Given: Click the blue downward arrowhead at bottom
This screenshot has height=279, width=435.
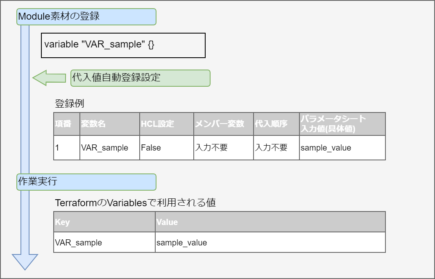Looking at the screenshot, I should pos(25,261).
